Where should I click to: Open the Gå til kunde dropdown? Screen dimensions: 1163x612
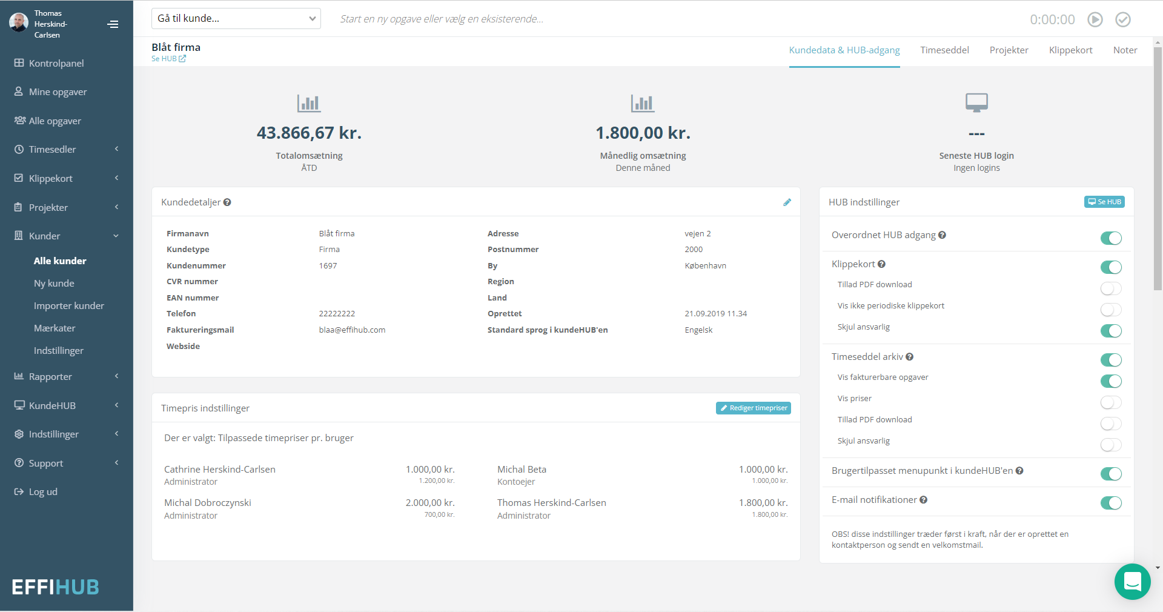(x=236, y=18)
